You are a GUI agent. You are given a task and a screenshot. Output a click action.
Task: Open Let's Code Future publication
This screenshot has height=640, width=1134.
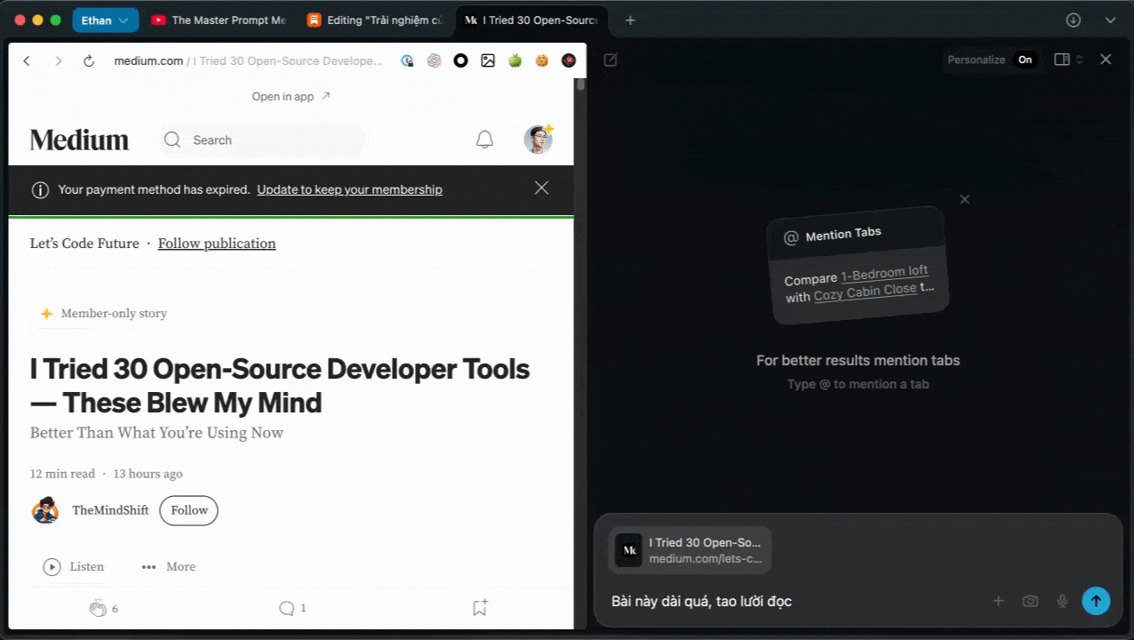tap(84, 244)
